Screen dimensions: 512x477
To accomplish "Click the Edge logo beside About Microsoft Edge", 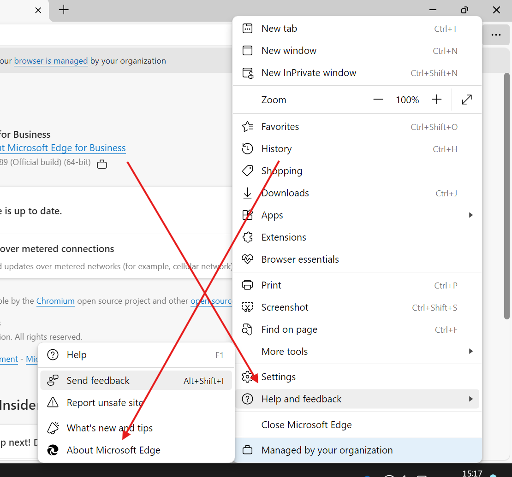I will (x=53, y=450).
